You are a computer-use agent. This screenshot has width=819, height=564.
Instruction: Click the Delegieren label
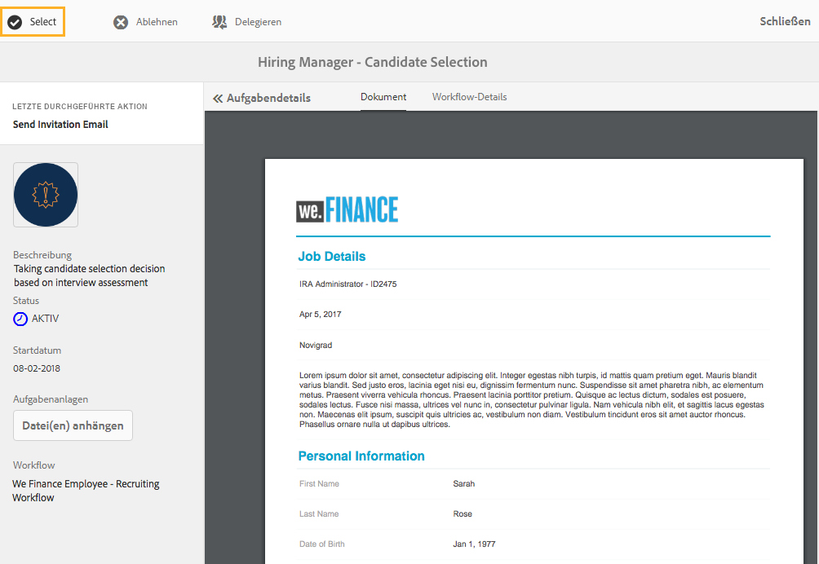258,22
